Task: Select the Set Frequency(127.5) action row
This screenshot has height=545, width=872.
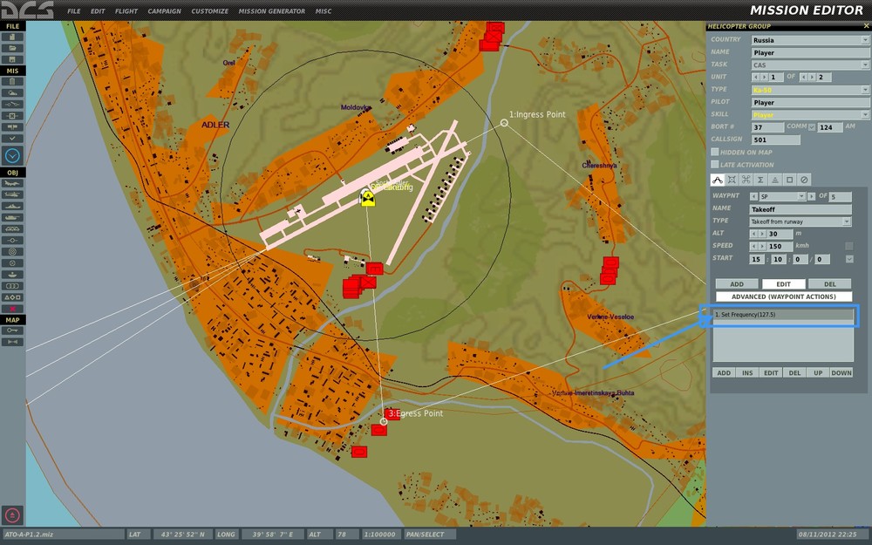Action: [x=783, y=315]
